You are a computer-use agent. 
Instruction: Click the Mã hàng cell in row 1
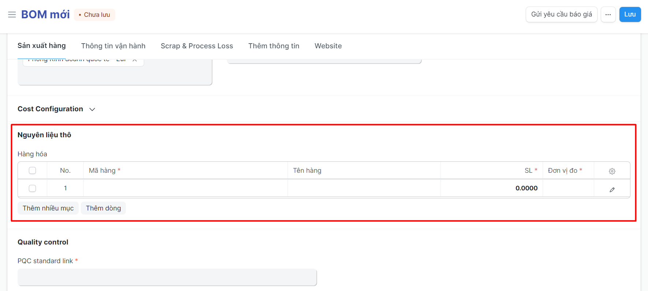click(185, 188)
